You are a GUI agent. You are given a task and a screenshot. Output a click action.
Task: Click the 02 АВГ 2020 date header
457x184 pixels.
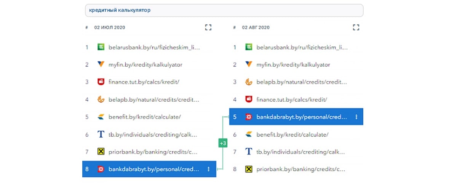(x=256, y=28)
